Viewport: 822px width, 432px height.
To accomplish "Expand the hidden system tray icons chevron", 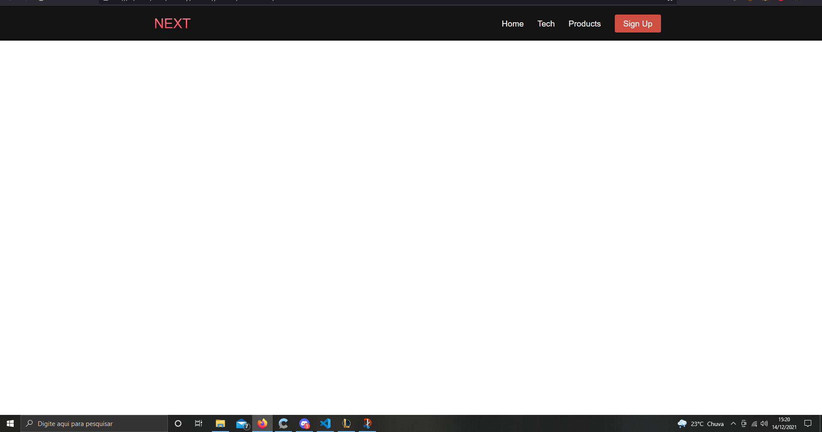I will click(733, 423).
